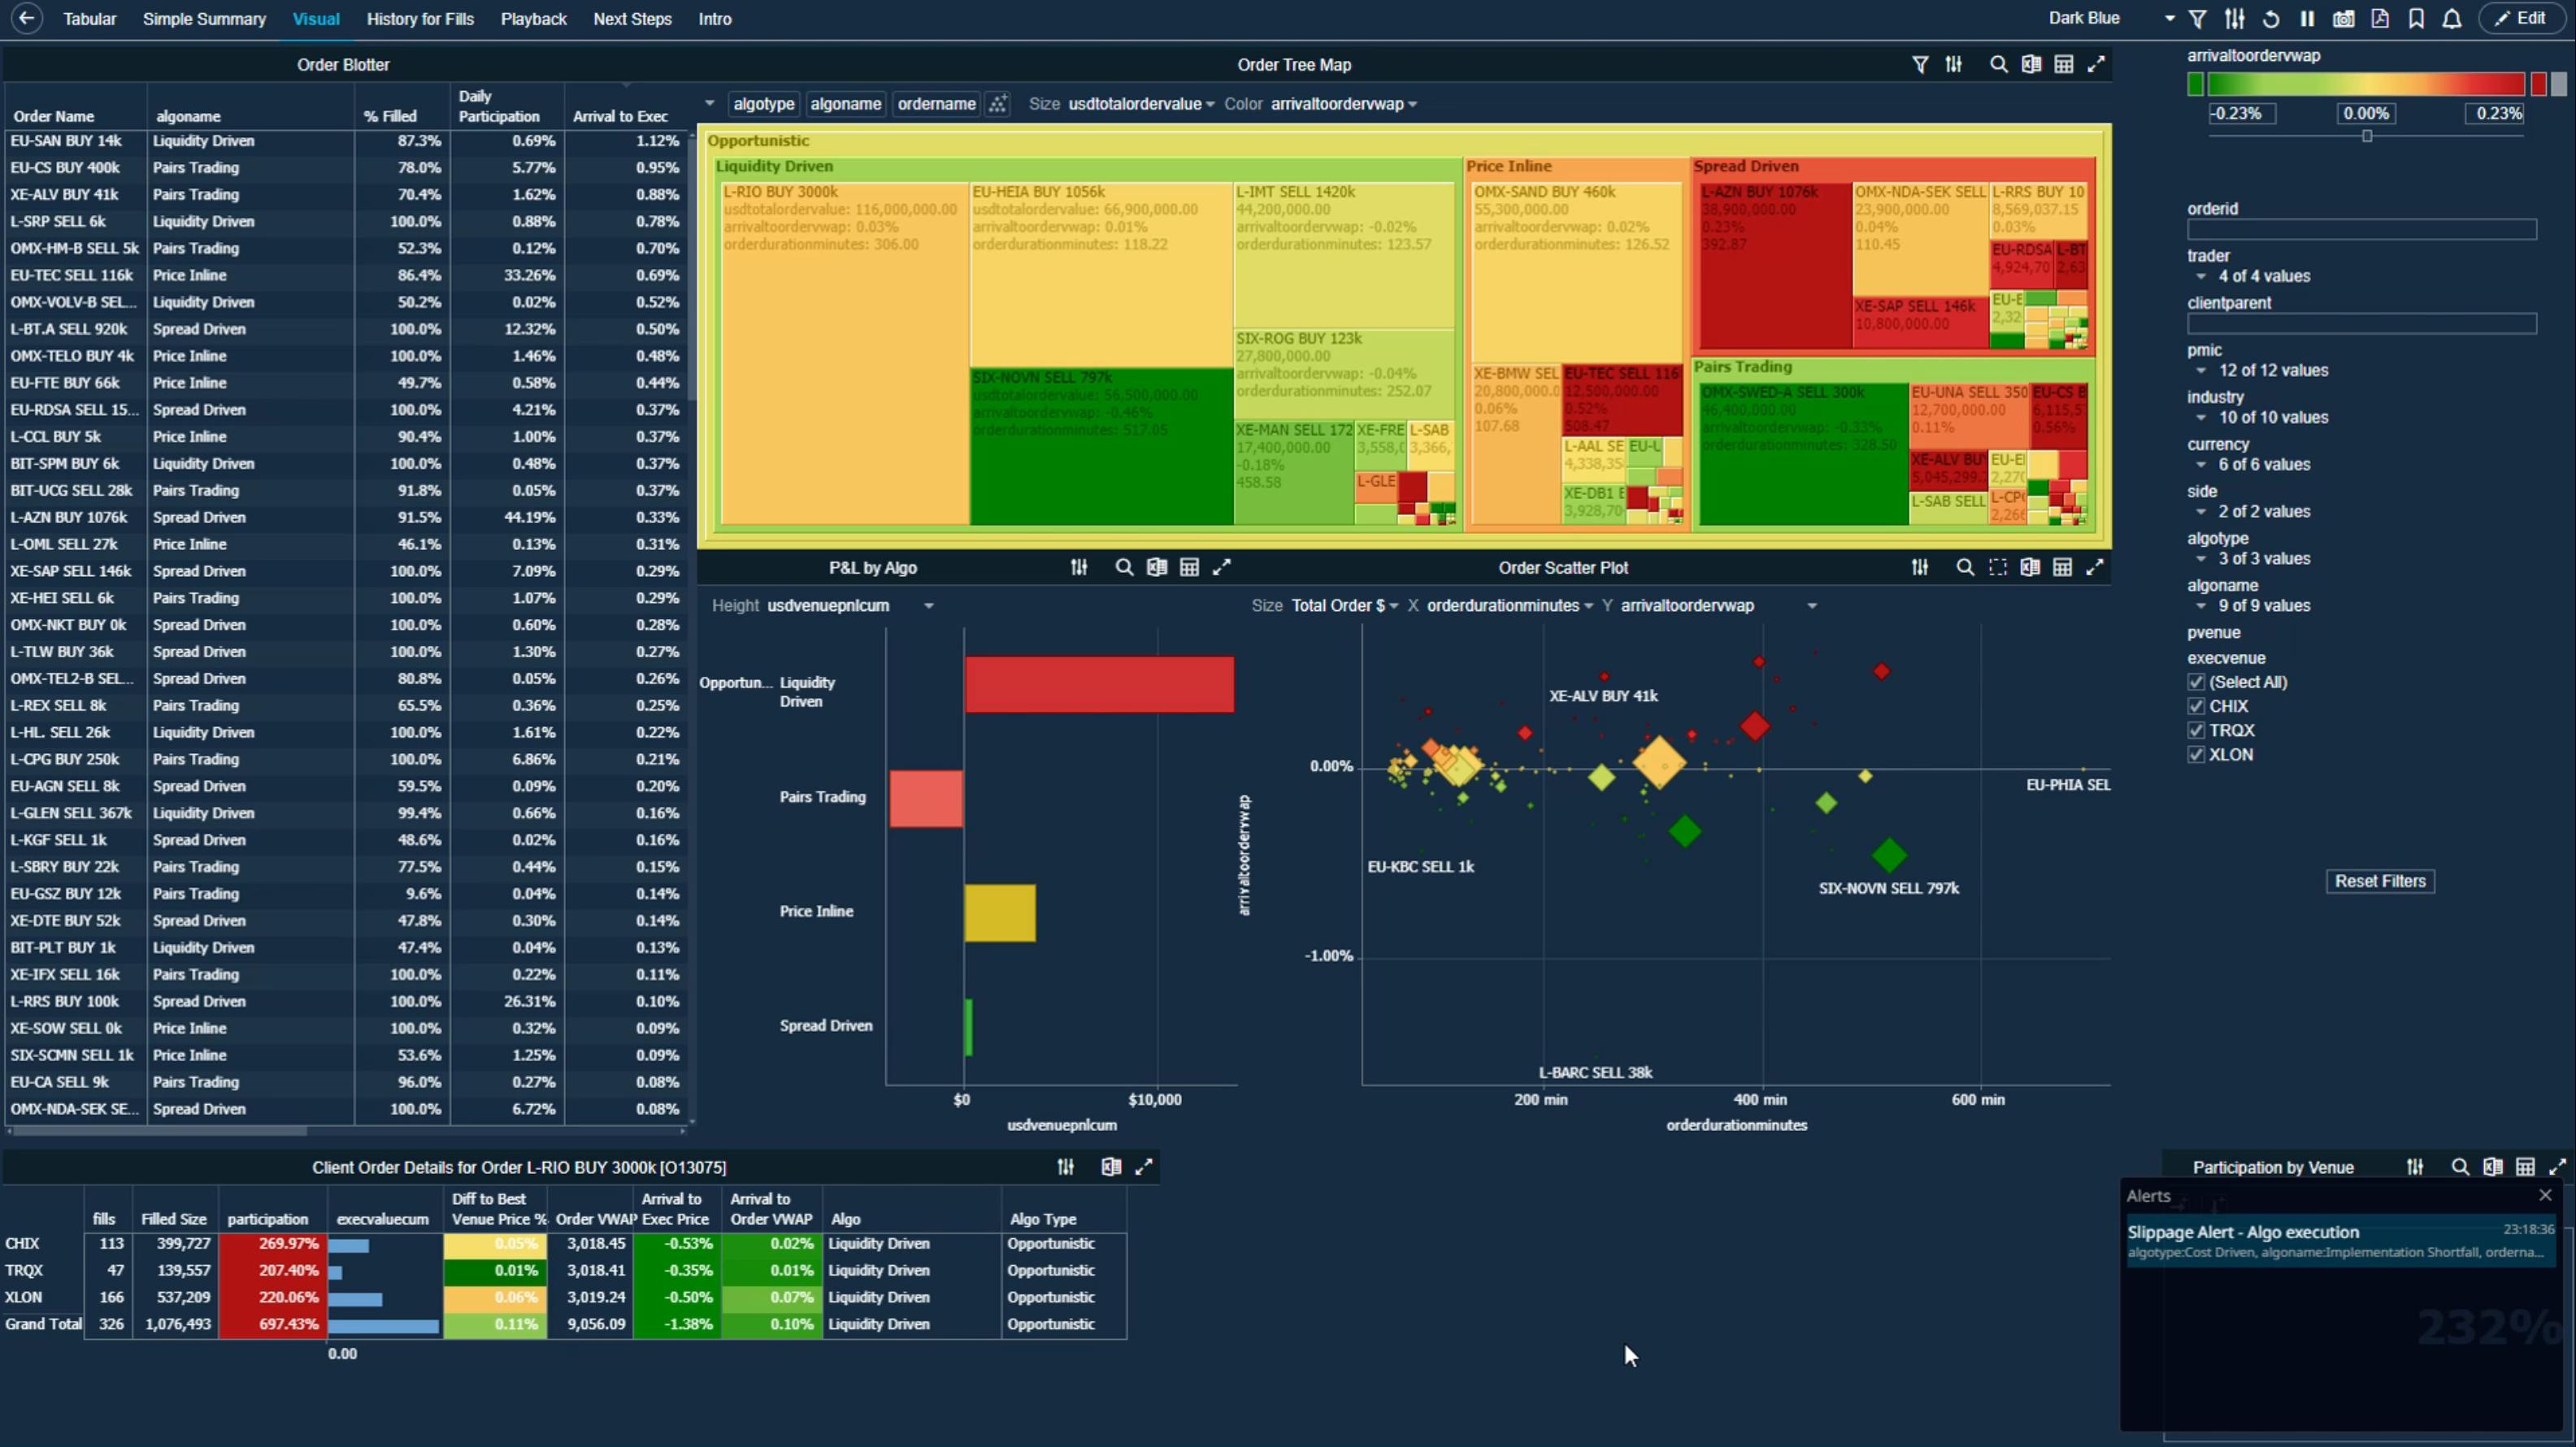The image size is (2576, 1447).
Task: Click the Reset Filters button
Action: pos(2380,882)
